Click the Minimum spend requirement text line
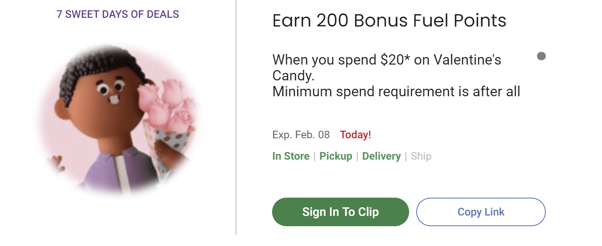Image resolution: width=602 pixels, height=246 pixels. tap(396, 92)
